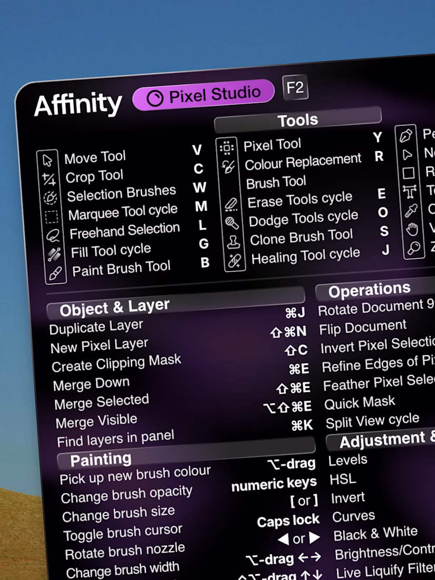Open the Object & Layer section header
This screenshot has height=580, width=435.
pyautogui.click(x=114, y=308)
